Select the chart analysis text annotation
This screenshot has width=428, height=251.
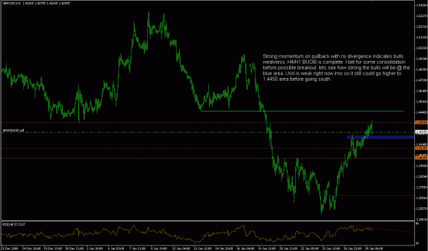[x=336, y=68]
